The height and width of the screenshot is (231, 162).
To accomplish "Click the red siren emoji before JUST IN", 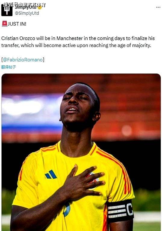I will click(x=5, y=24).
